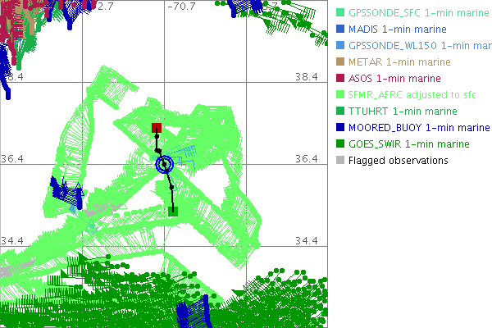Click the gray Flagged observations swatch
This screenshot has height=328, width=492.
[341, 161]
